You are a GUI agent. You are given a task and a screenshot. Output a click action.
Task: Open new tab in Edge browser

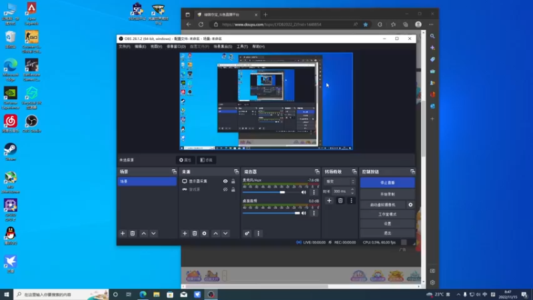coord(265,15)
